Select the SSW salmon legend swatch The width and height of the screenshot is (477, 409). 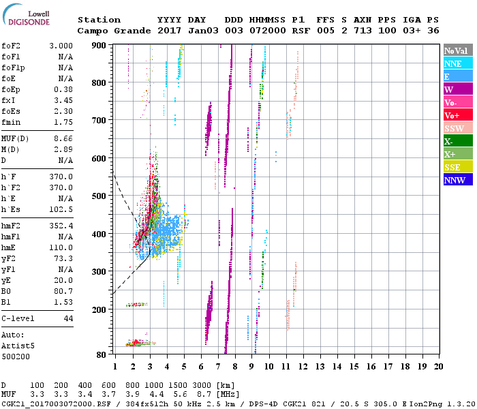pyautogui.click(x=458, y=128)
